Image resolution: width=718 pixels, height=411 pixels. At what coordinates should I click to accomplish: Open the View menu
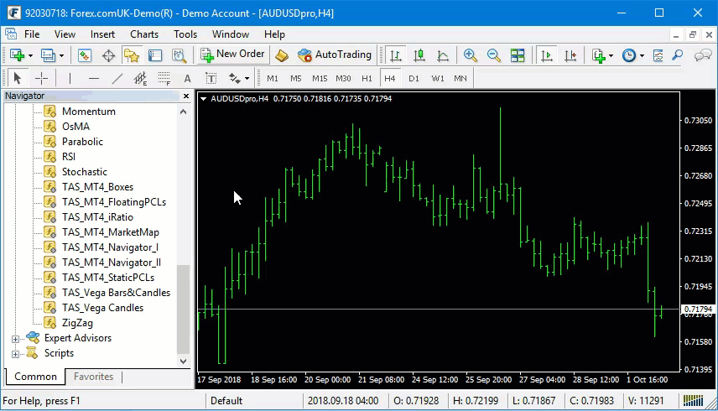pyautogui.click(x=65, y=34)
